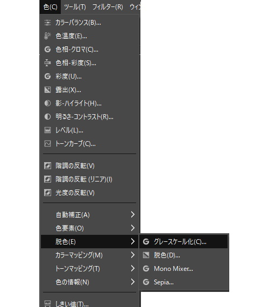Image resolution: width=269 pixels, height=307 pixels.
Task: Select the 影-ハイライト(H) icon
Action: click(x=47, y=103)
